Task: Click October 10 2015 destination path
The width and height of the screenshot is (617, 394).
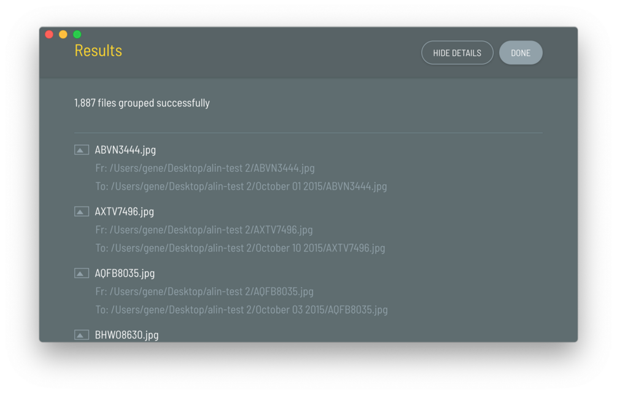Action: 240,248
